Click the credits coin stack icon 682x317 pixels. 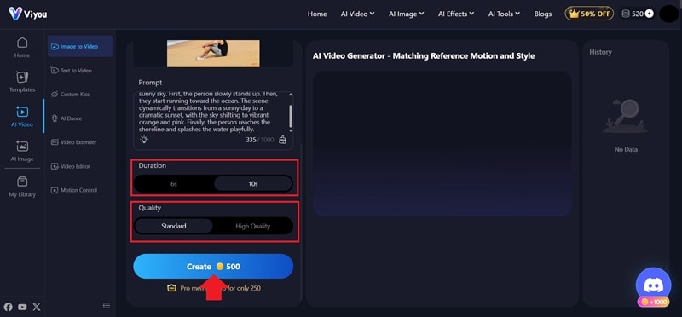coord(626,14)
